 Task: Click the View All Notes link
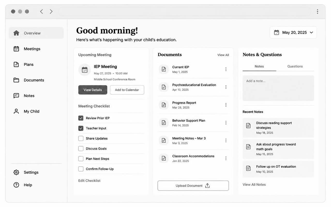pyautogui.click(x=254, y=184)
